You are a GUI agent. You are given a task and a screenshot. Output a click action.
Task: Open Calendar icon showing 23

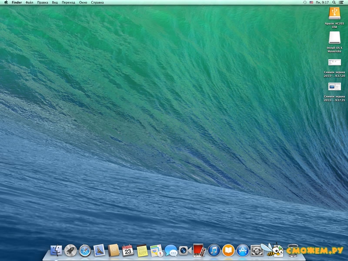tap(128, 251)
